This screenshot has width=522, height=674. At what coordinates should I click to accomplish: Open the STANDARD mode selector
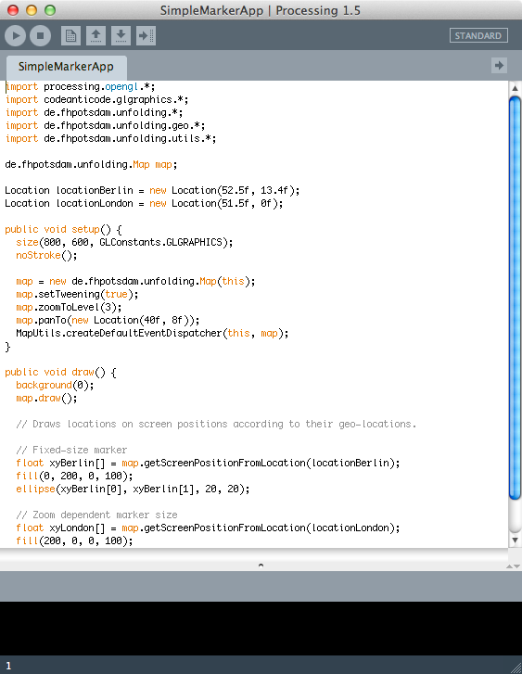[478, 35]
